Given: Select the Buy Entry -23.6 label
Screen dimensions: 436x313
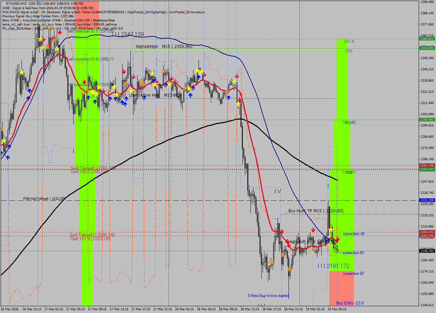Looking at the screenshot, I should [x=350, y=303].
